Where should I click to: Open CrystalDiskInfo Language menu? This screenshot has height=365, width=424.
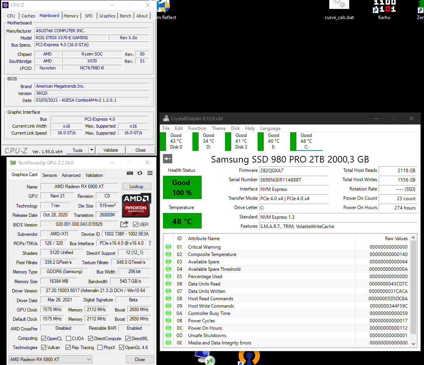270,128
